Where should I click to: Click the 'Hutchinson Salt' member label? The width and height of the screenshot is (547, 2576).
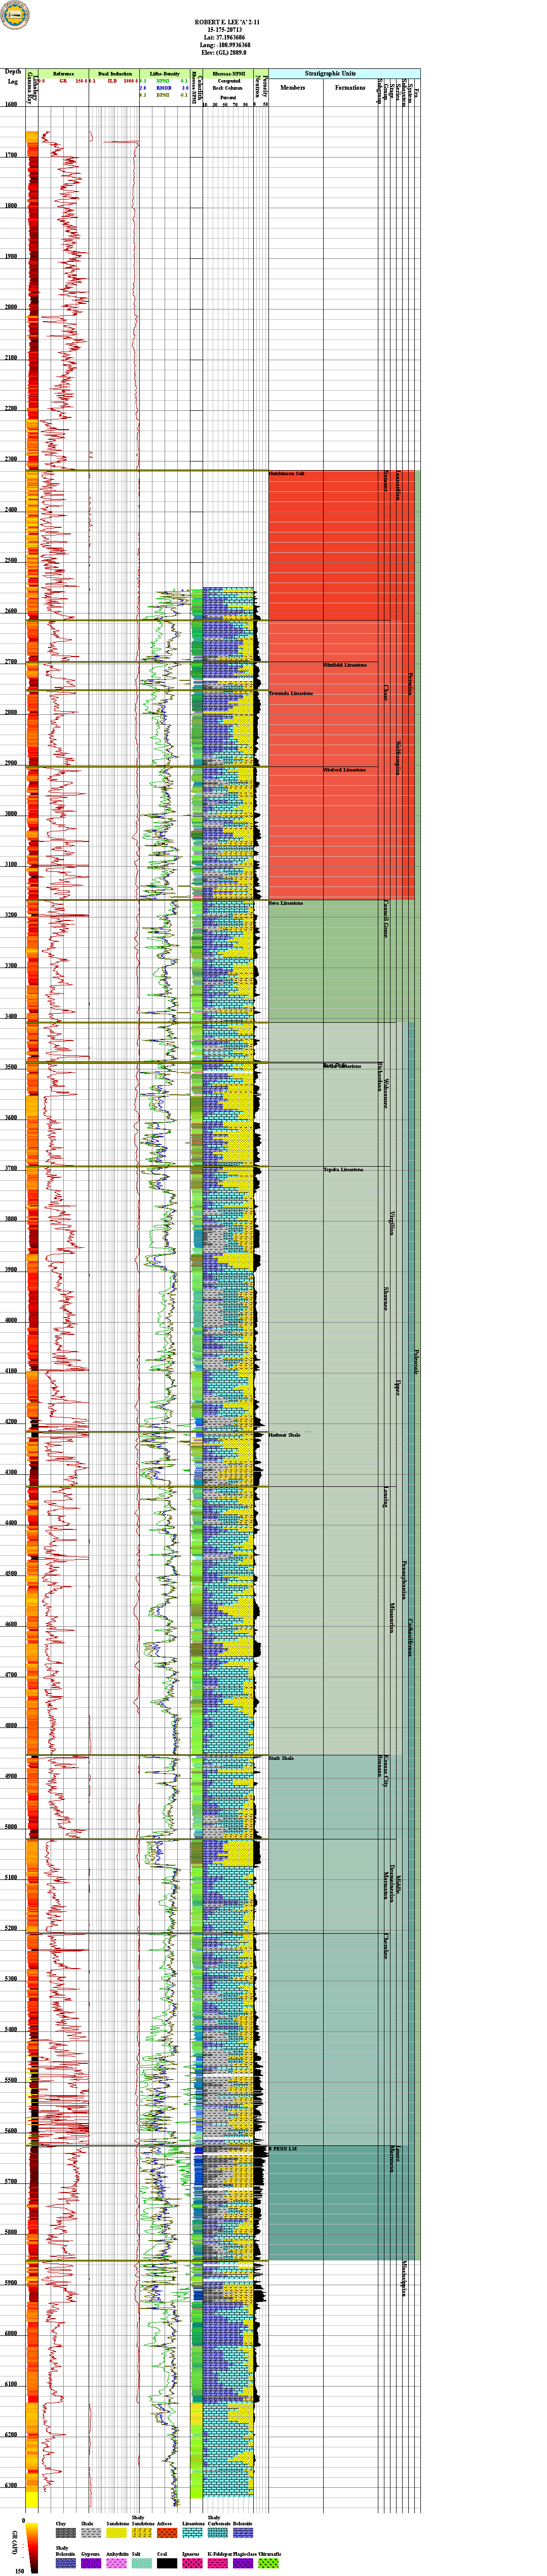[286, 473]
